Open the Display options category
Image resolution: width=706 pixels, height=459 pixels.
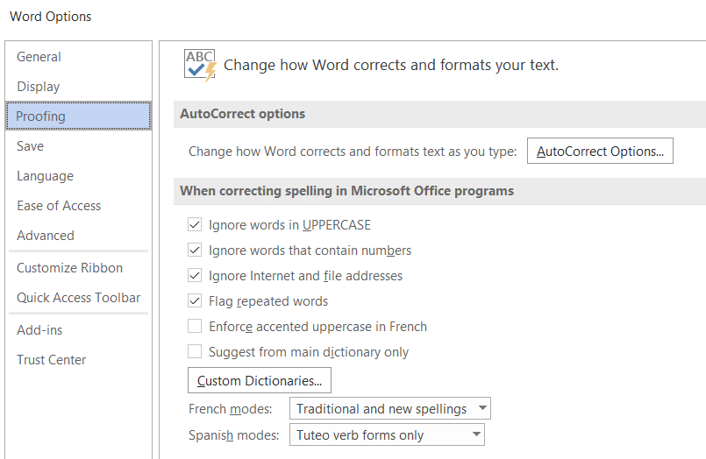coord(39,87)
